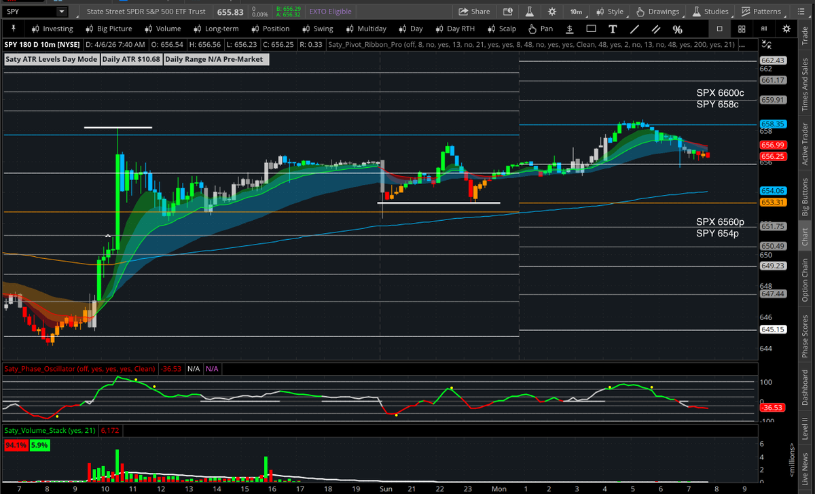The height and width of the screenshot is (494, 815).
Task: Open the Option Chain sidebar tab
Action: [x=805, y=280]
